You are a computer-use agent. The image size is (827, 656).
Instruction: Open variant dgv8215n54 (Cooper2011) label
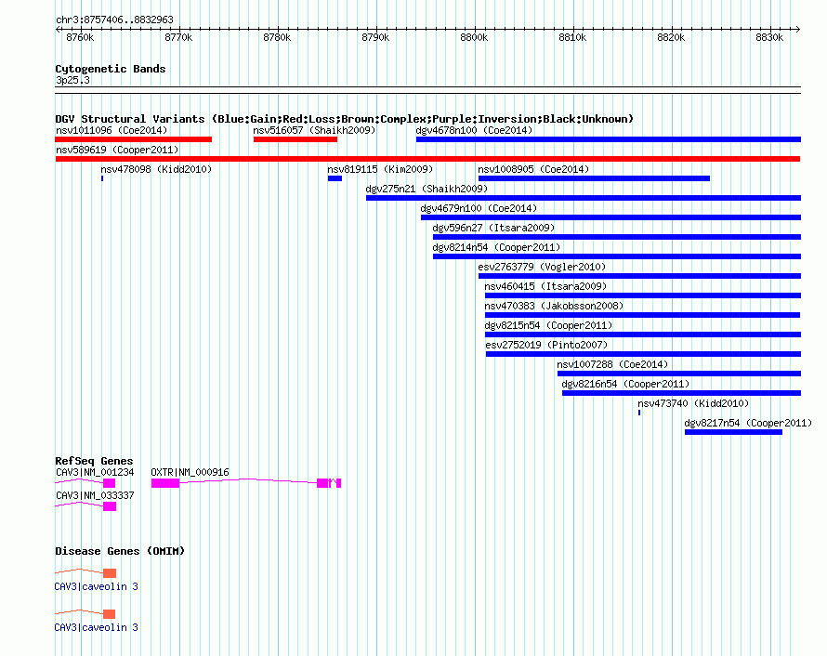[548, 325]
